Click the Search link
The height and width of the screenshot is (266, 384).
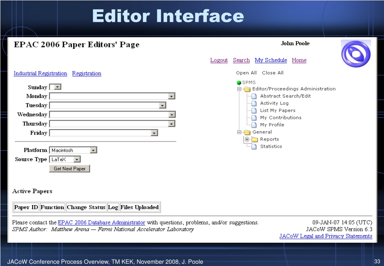(x=241, y=60)
